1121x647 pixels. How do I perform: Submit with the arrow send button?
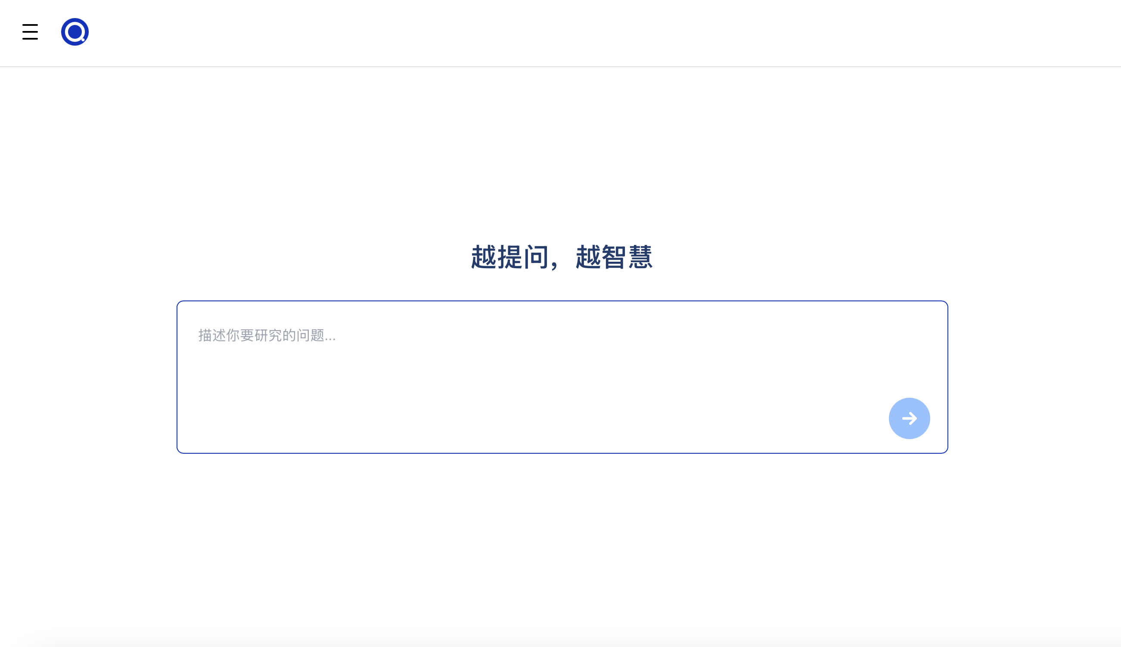pyautogui.click(x=909, y=418)
